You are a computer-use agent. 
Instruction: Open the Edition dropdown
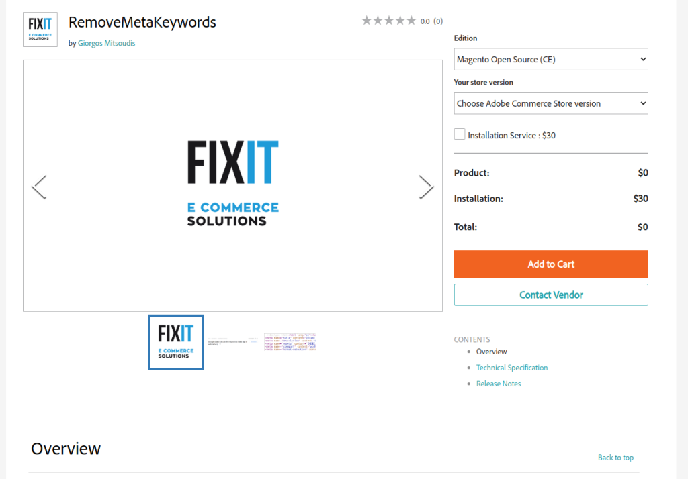point(550,59)
